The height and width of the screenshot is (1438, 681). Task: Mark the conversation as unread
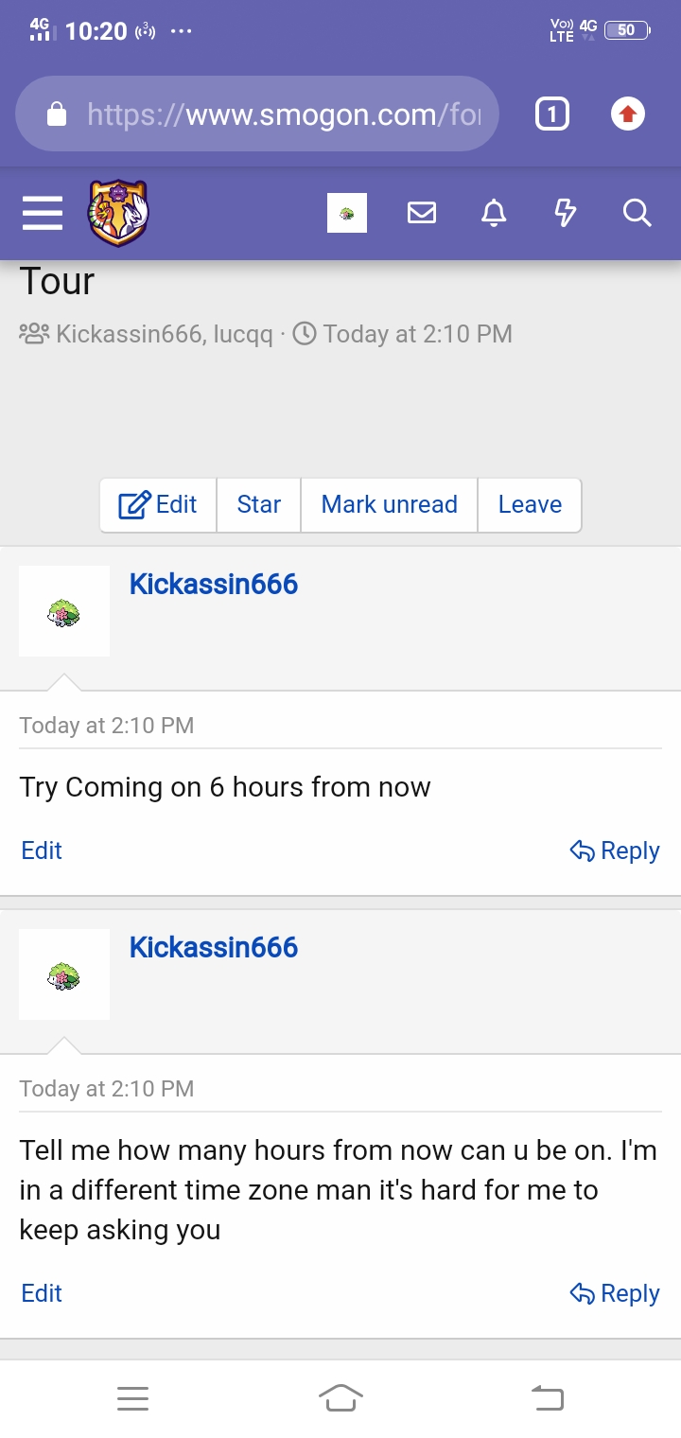pyautogui.click(x=389, y=505)
